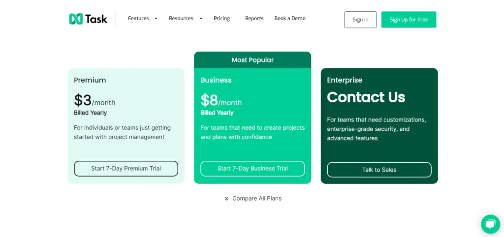Screen dimensions: 504x237
Task: Open the chat support widget
Action: [491, 224]
